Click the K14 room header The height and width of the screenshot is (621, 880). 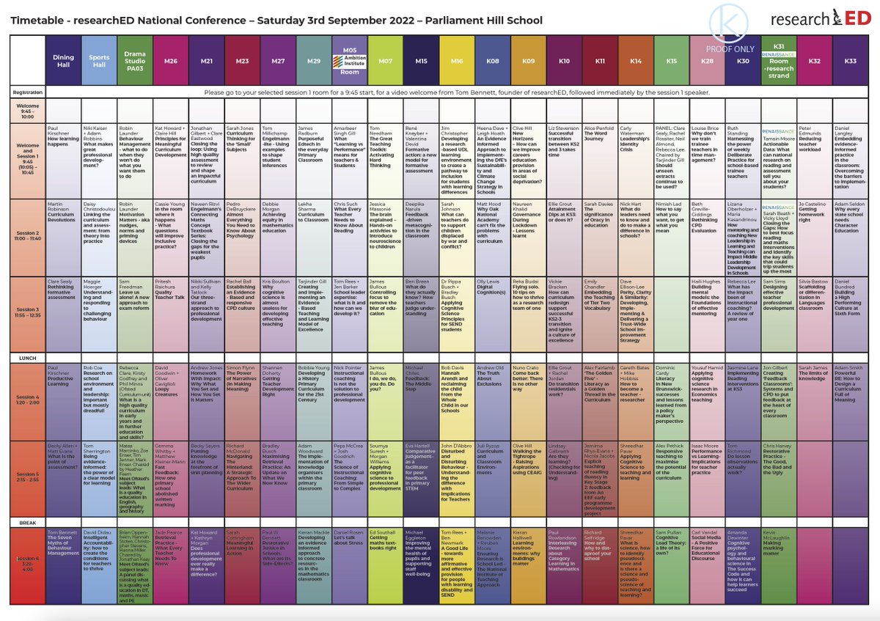(x=635, y=61)
